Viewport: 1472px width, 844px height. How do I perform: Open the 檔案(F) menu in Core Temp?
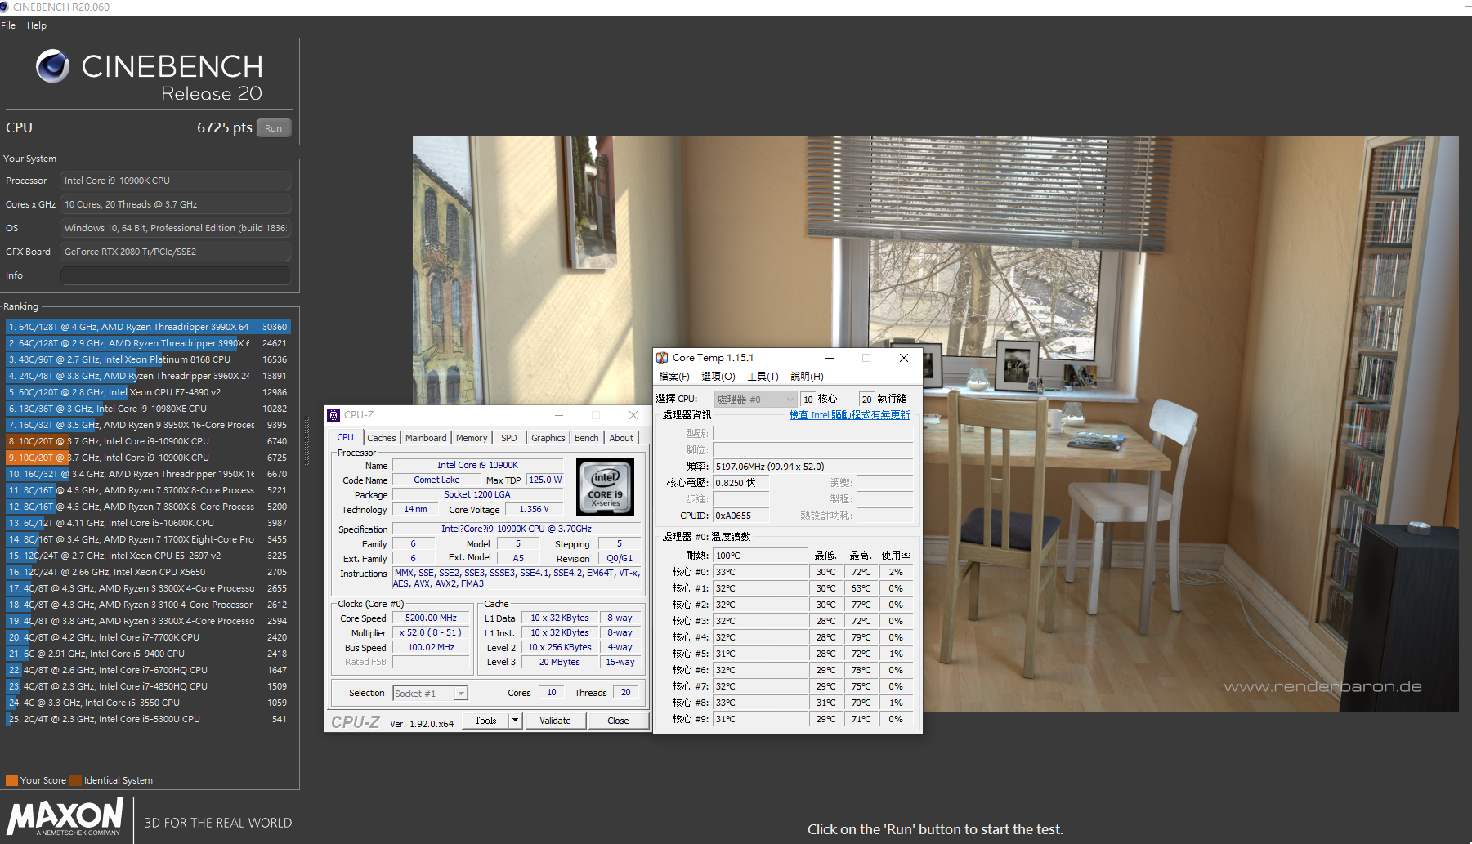point(674,377)
